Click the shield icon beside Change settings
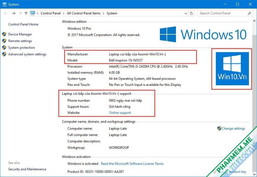This screenshot has width=257, height=177. (x=219, y=128)
